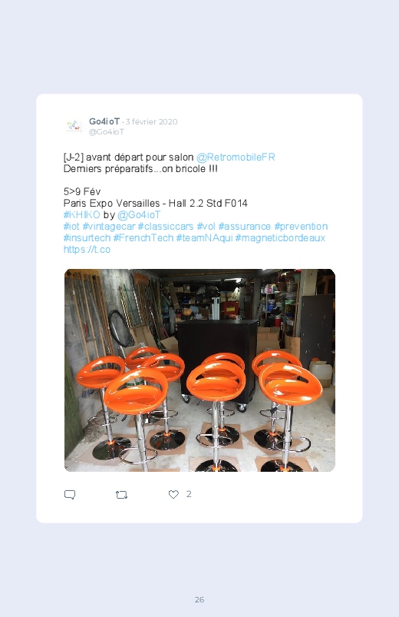Open the #FrenchTech hashtag
399x617 pixels.
[x=143, y=238]
